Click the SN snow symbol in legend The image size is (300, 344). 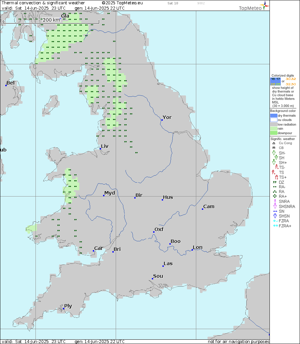click(x=275, y=211)
